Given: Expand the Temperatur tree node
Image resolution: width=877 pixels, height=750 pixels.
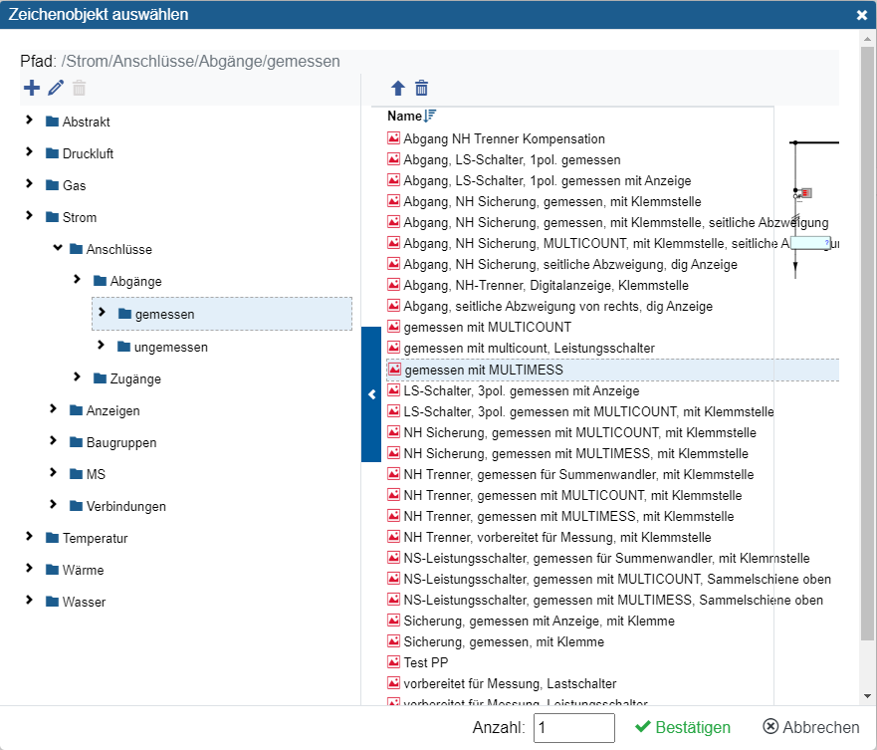Looking at the screenshot, I should [29, 537].
